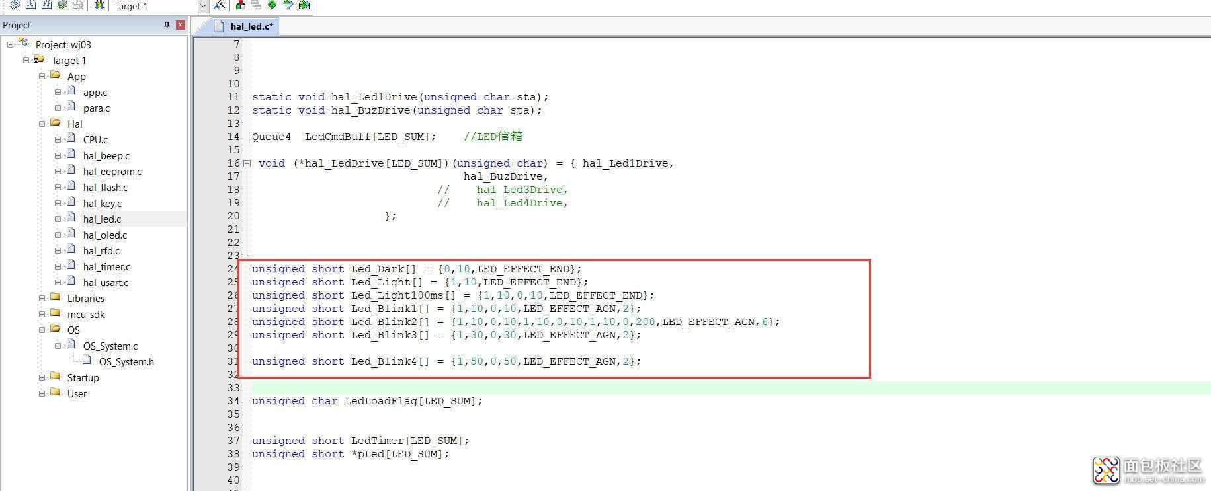Select OS_System.h header file
The width and height of the screenshot is (1211, 491).
tap(126, 362)
